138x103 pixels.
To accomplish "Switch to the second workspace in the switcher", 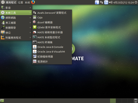I will (119, 101).
